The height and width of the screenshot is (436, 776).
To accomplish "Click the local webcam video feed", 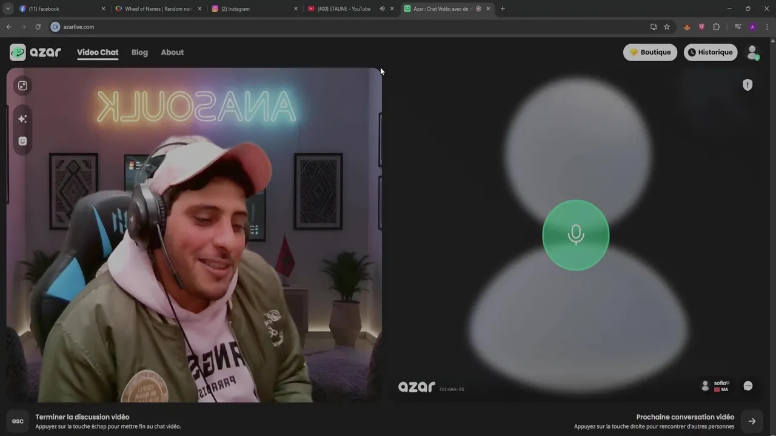I will coord(194,235).
